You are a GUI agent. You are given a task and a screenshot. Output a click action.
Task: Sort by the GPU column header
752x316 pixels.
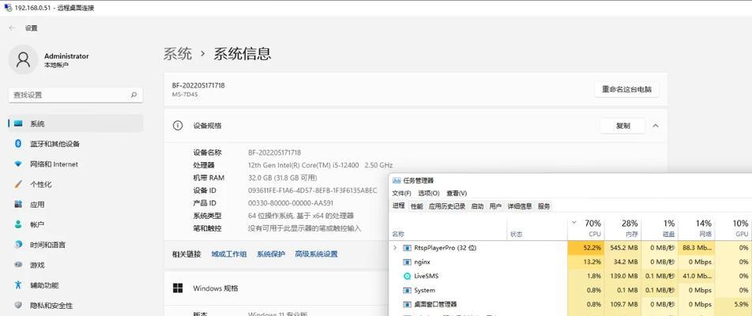734,229
